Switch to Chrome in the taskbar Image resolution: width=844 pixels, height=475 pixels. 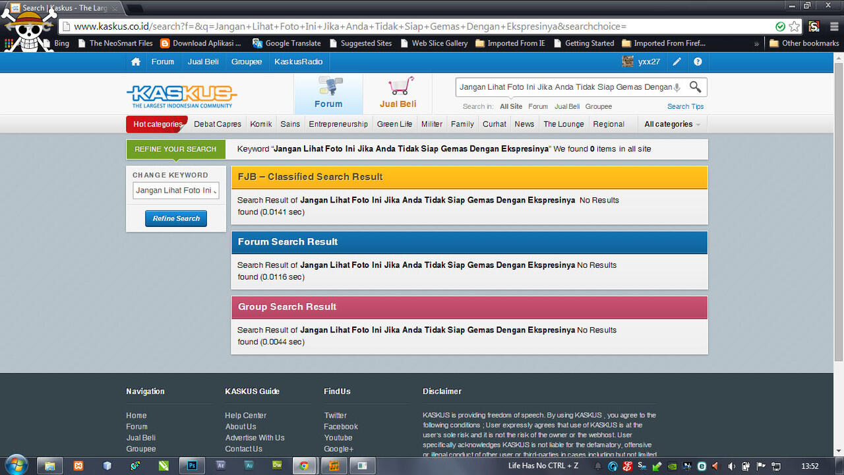click(304, 466)
